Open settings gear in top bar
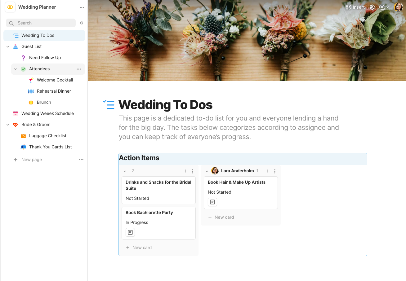Screen dimensions: 406x281 tap(372, 7)
